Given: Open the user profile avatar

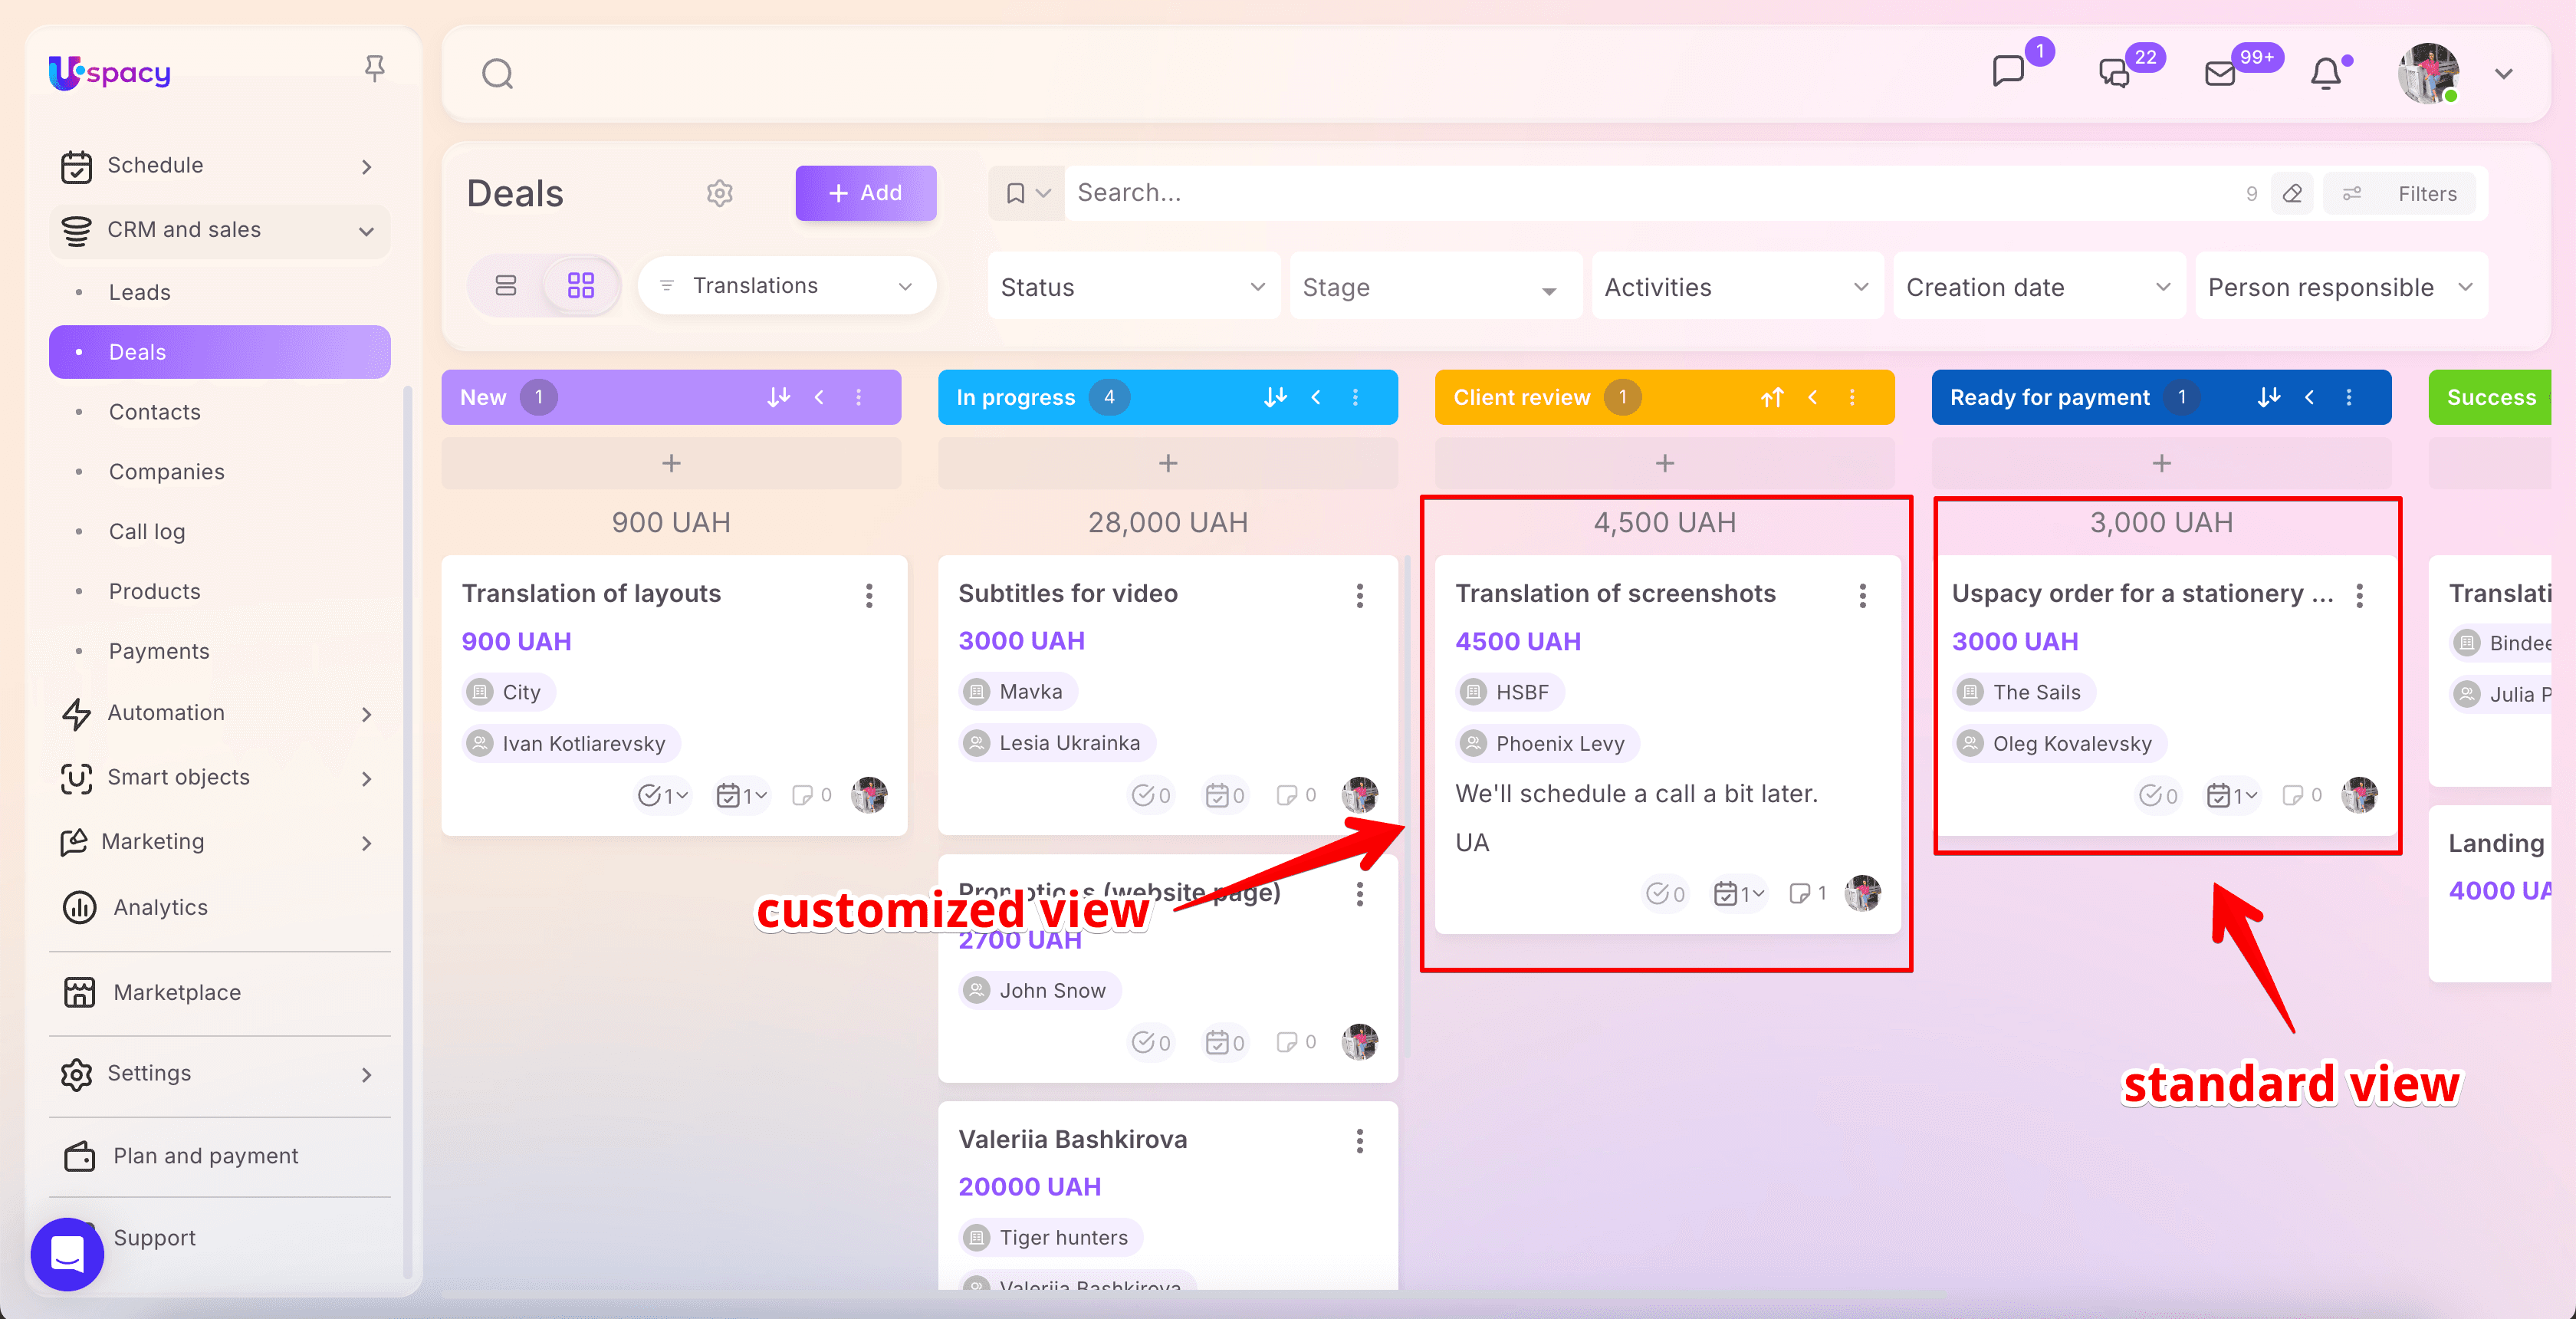Looking at the screenshot, I should pos(2428,73).
